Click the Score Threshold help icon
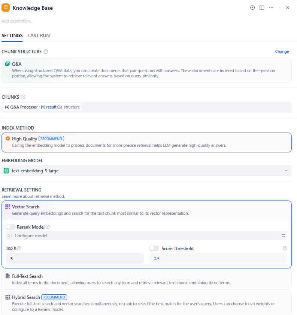Screen dimensions: 297x315 (x=285, y=249)
